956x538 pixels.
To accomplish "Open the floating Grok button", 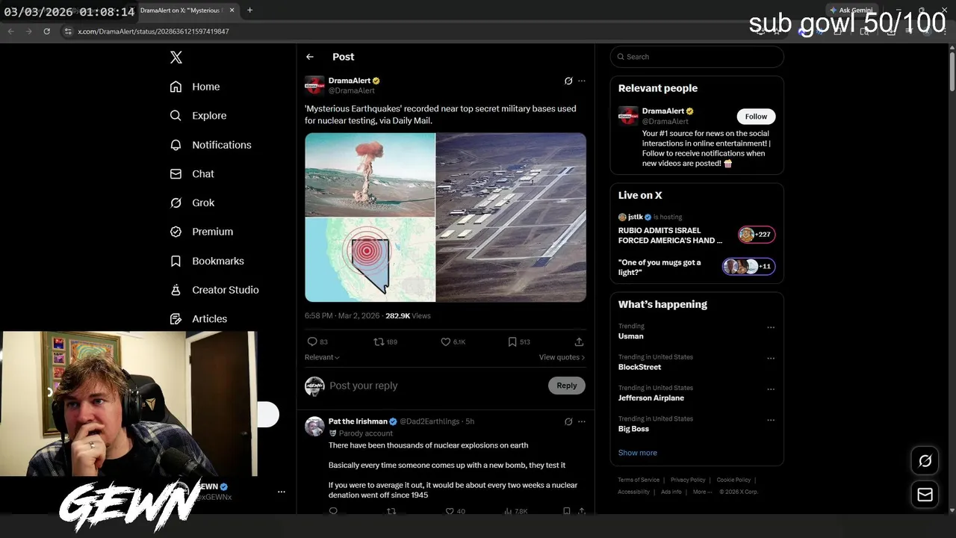I will tap(925, 461).
